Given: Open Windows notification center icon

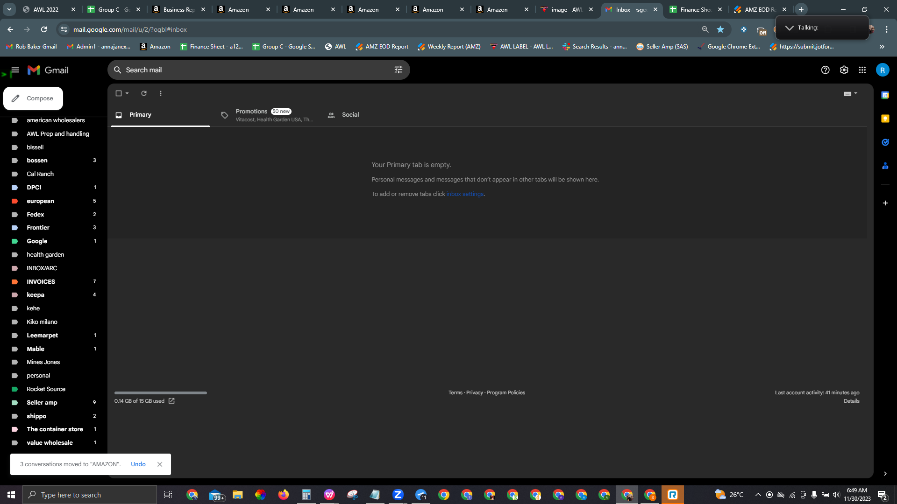Looking at the screenshot, I should coord(883,495).
